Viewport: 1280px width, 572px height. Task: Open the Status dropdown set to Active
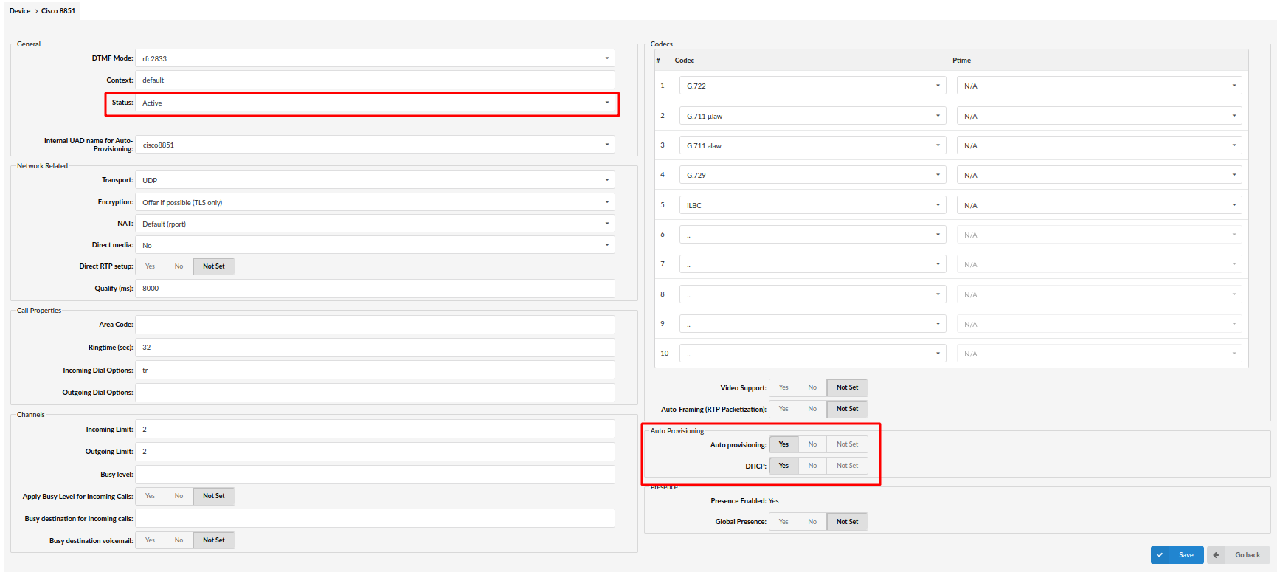(375, 103)
